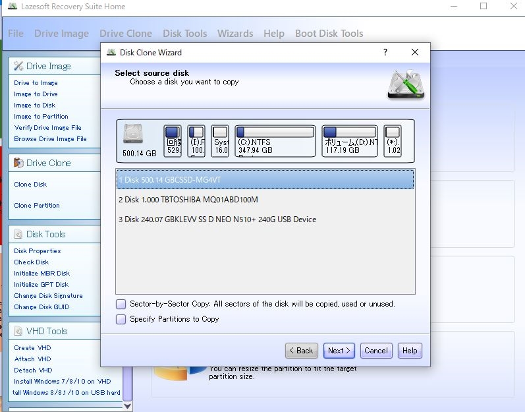
Task: Click the Disk Tools panel header icon
Action: 18,234
